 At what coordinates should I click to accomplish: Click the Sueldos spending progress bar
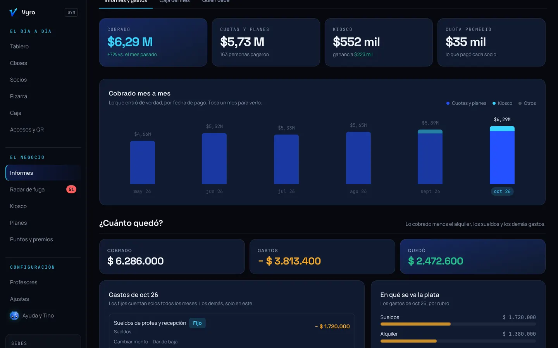[458, 324]
